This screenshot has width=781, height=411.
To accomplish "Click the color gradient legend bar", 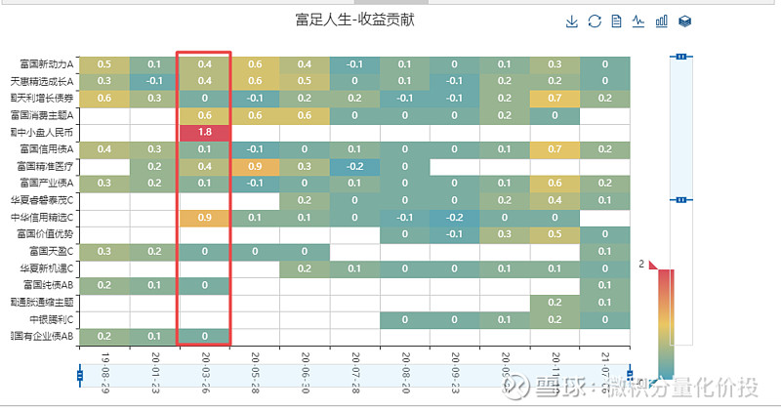I will [x=666, y=324].
